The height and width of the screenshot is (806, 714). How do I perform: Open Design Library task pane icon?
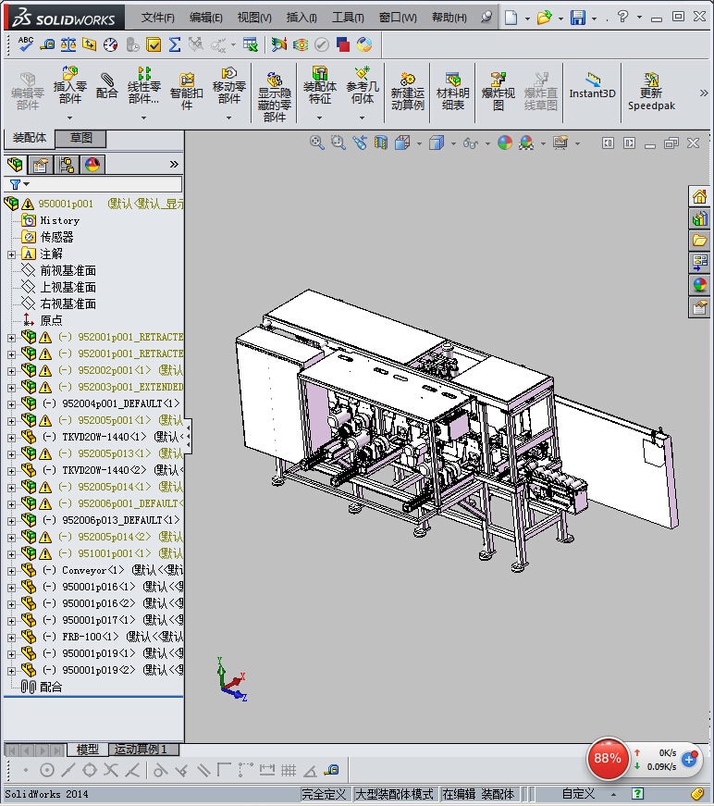(x=699, y=219)
